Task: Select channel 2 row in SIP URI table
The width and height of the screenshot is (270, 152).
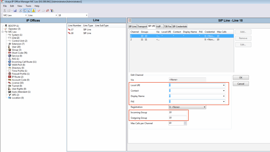Action: (182, 40)
